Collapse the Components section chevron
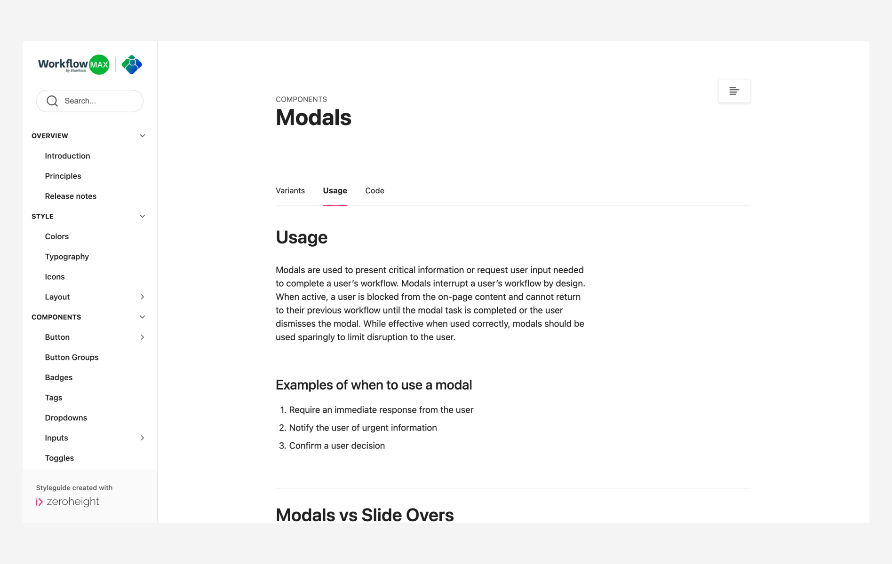The width and height of the screenshot is (892, 564). [x=142, y=317]
